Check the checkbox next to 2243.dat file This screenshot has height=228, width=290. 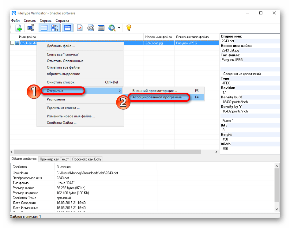pos(13,43)
